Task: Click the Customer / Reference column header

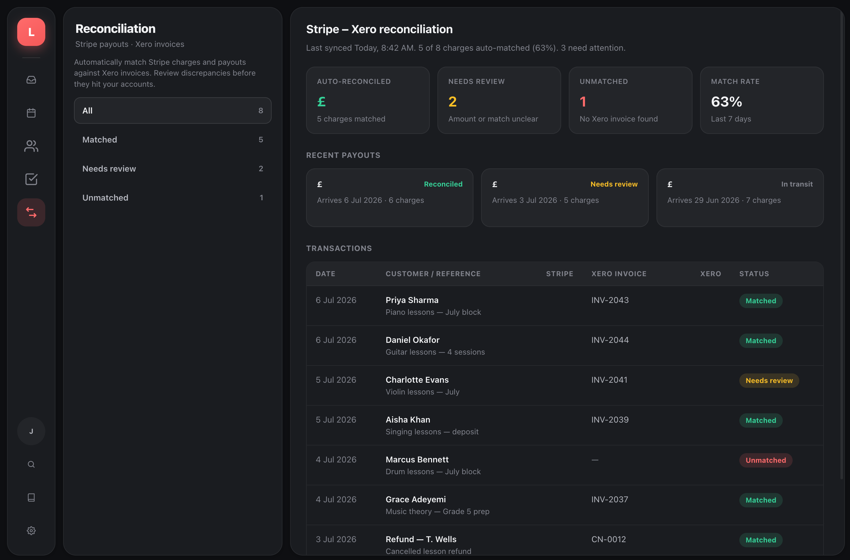Action: [433, 274]
